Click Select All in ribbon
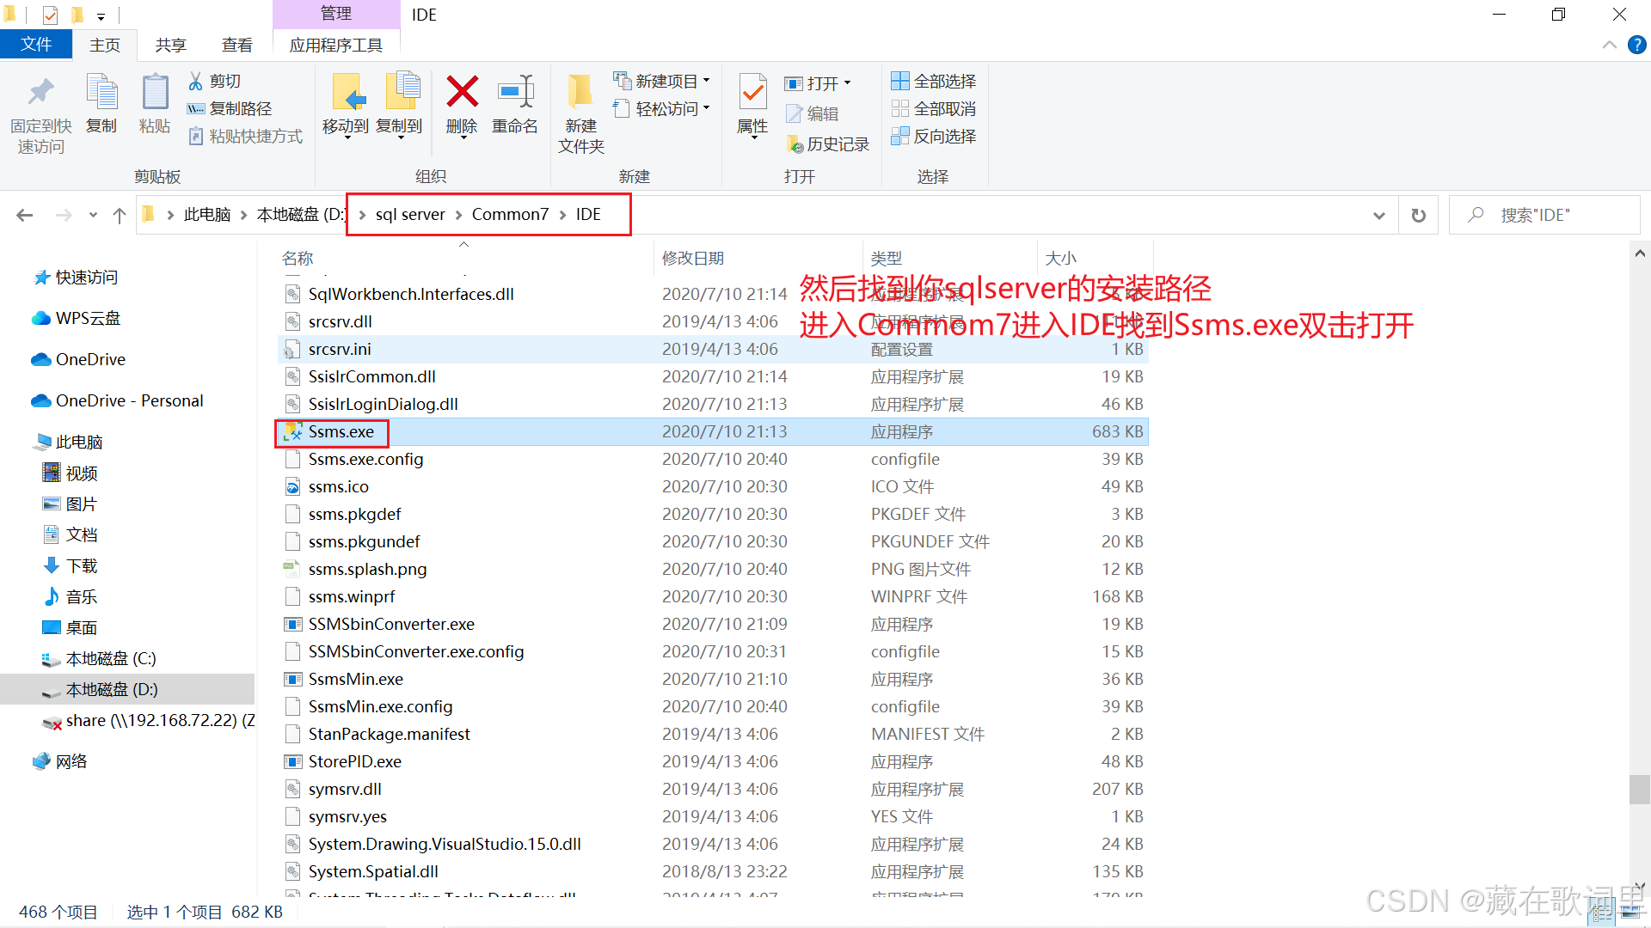The width and height of the screenshot is (1651, 928). tap(934, 81)
